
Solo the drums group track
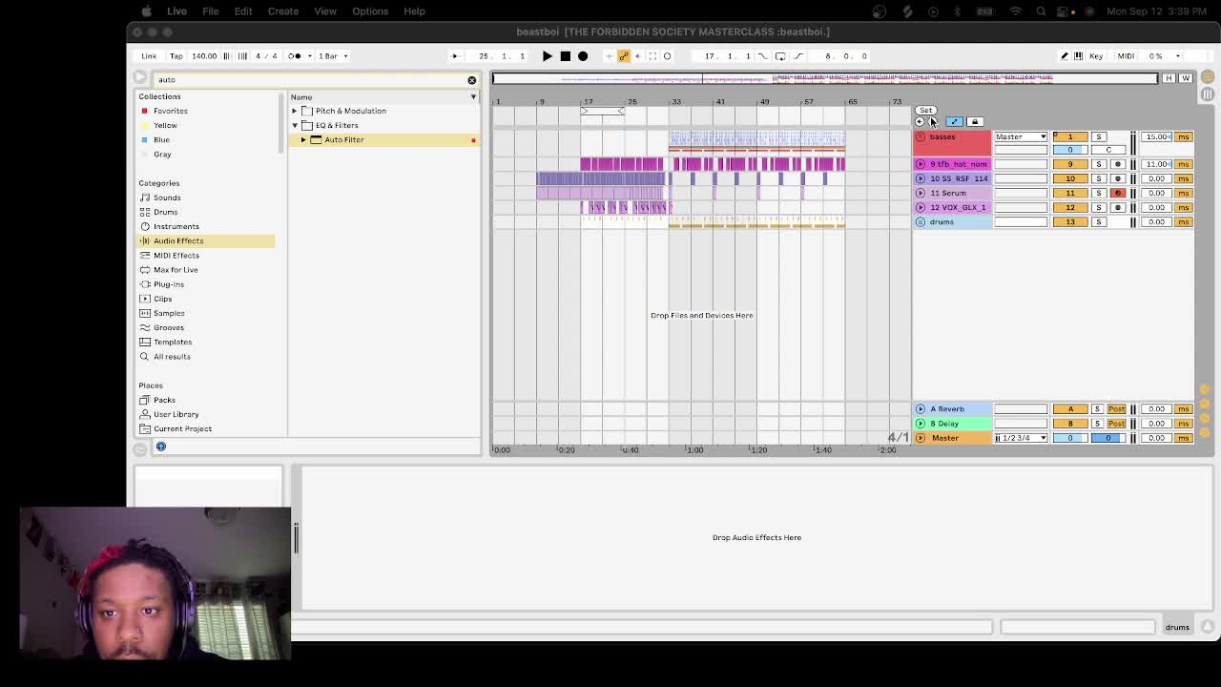pyautogui.click(x=1099, y=222)
